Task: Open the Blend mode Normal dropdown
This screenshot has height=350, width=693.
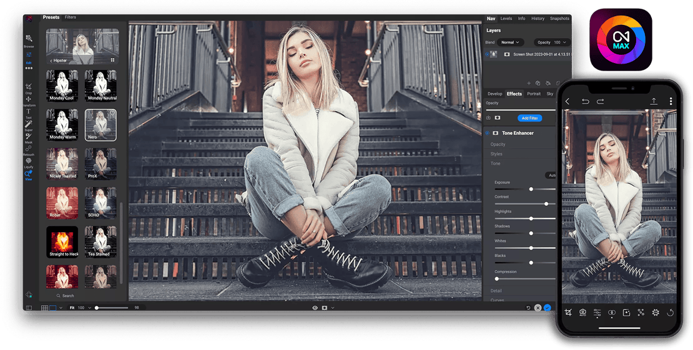Action: [511, 42]
